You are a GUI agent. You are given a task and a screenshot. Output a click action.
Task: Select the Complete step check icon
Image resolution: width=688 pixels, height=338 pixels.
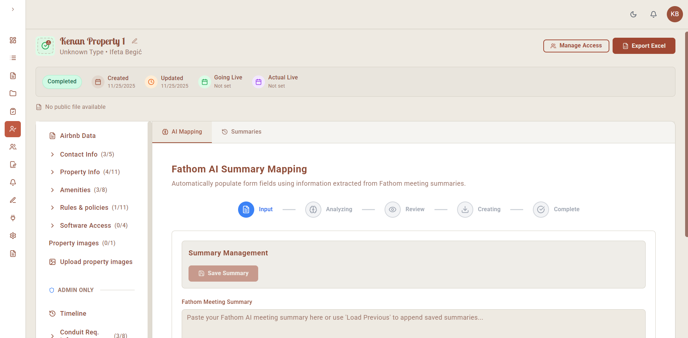(x=541, y=209)
